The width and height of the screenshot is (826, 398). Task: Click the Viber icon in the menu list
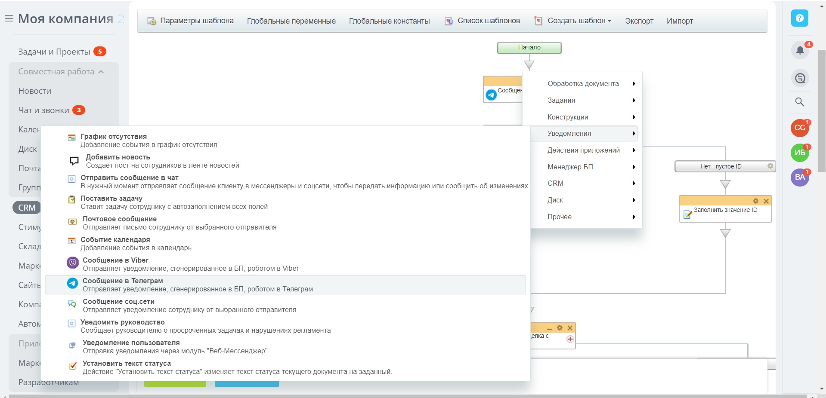[72, 263]
